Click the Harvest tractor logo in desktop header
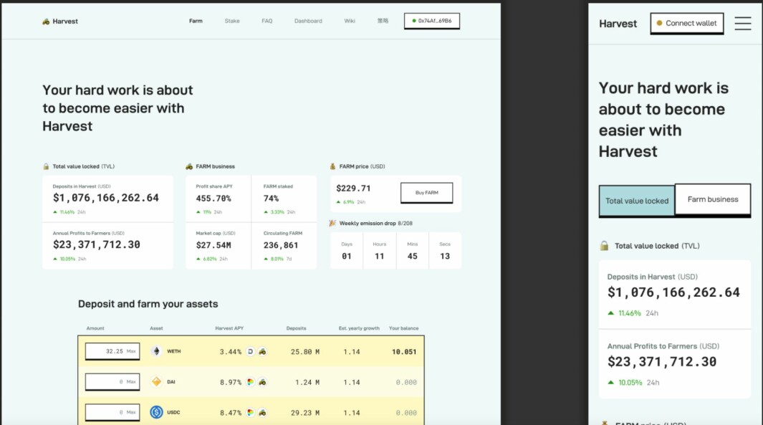Screen dimensions: 763x425 point(46,22)
